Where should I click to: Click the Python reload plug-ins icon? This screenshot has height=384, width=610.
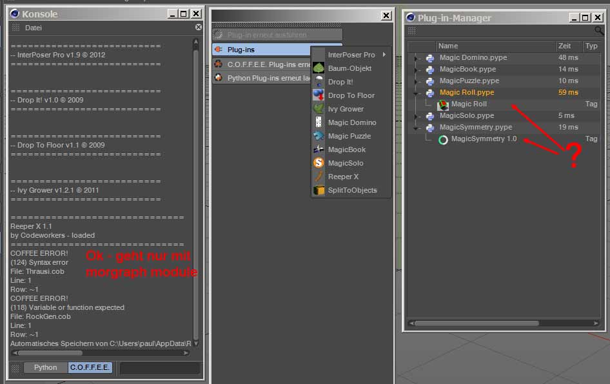[x=219, y=78]
